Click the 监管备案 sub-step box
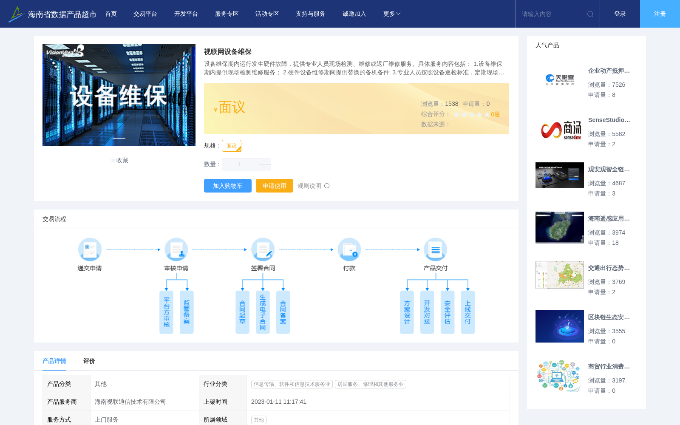680x425 pixels. tap(187, 312)
